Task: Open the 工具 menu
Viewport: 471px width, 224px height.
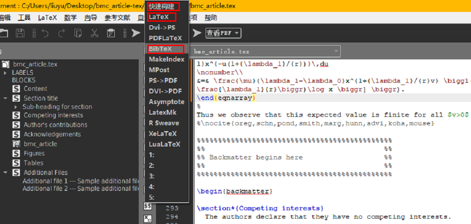Action: pos(24,18)
